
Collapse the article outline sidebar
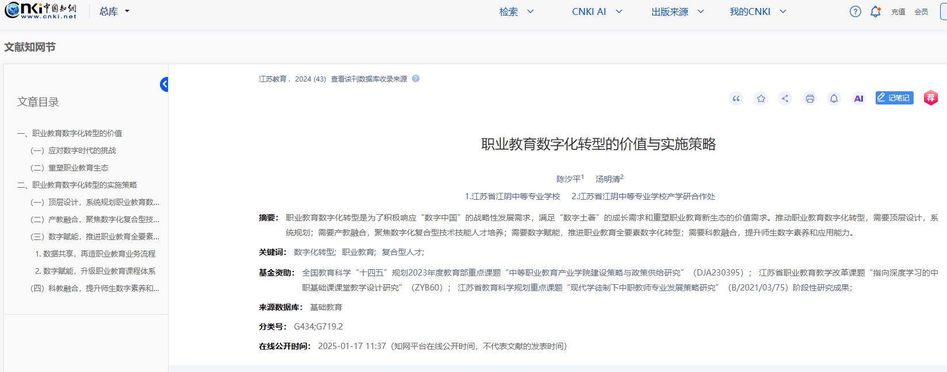(164, 84)
